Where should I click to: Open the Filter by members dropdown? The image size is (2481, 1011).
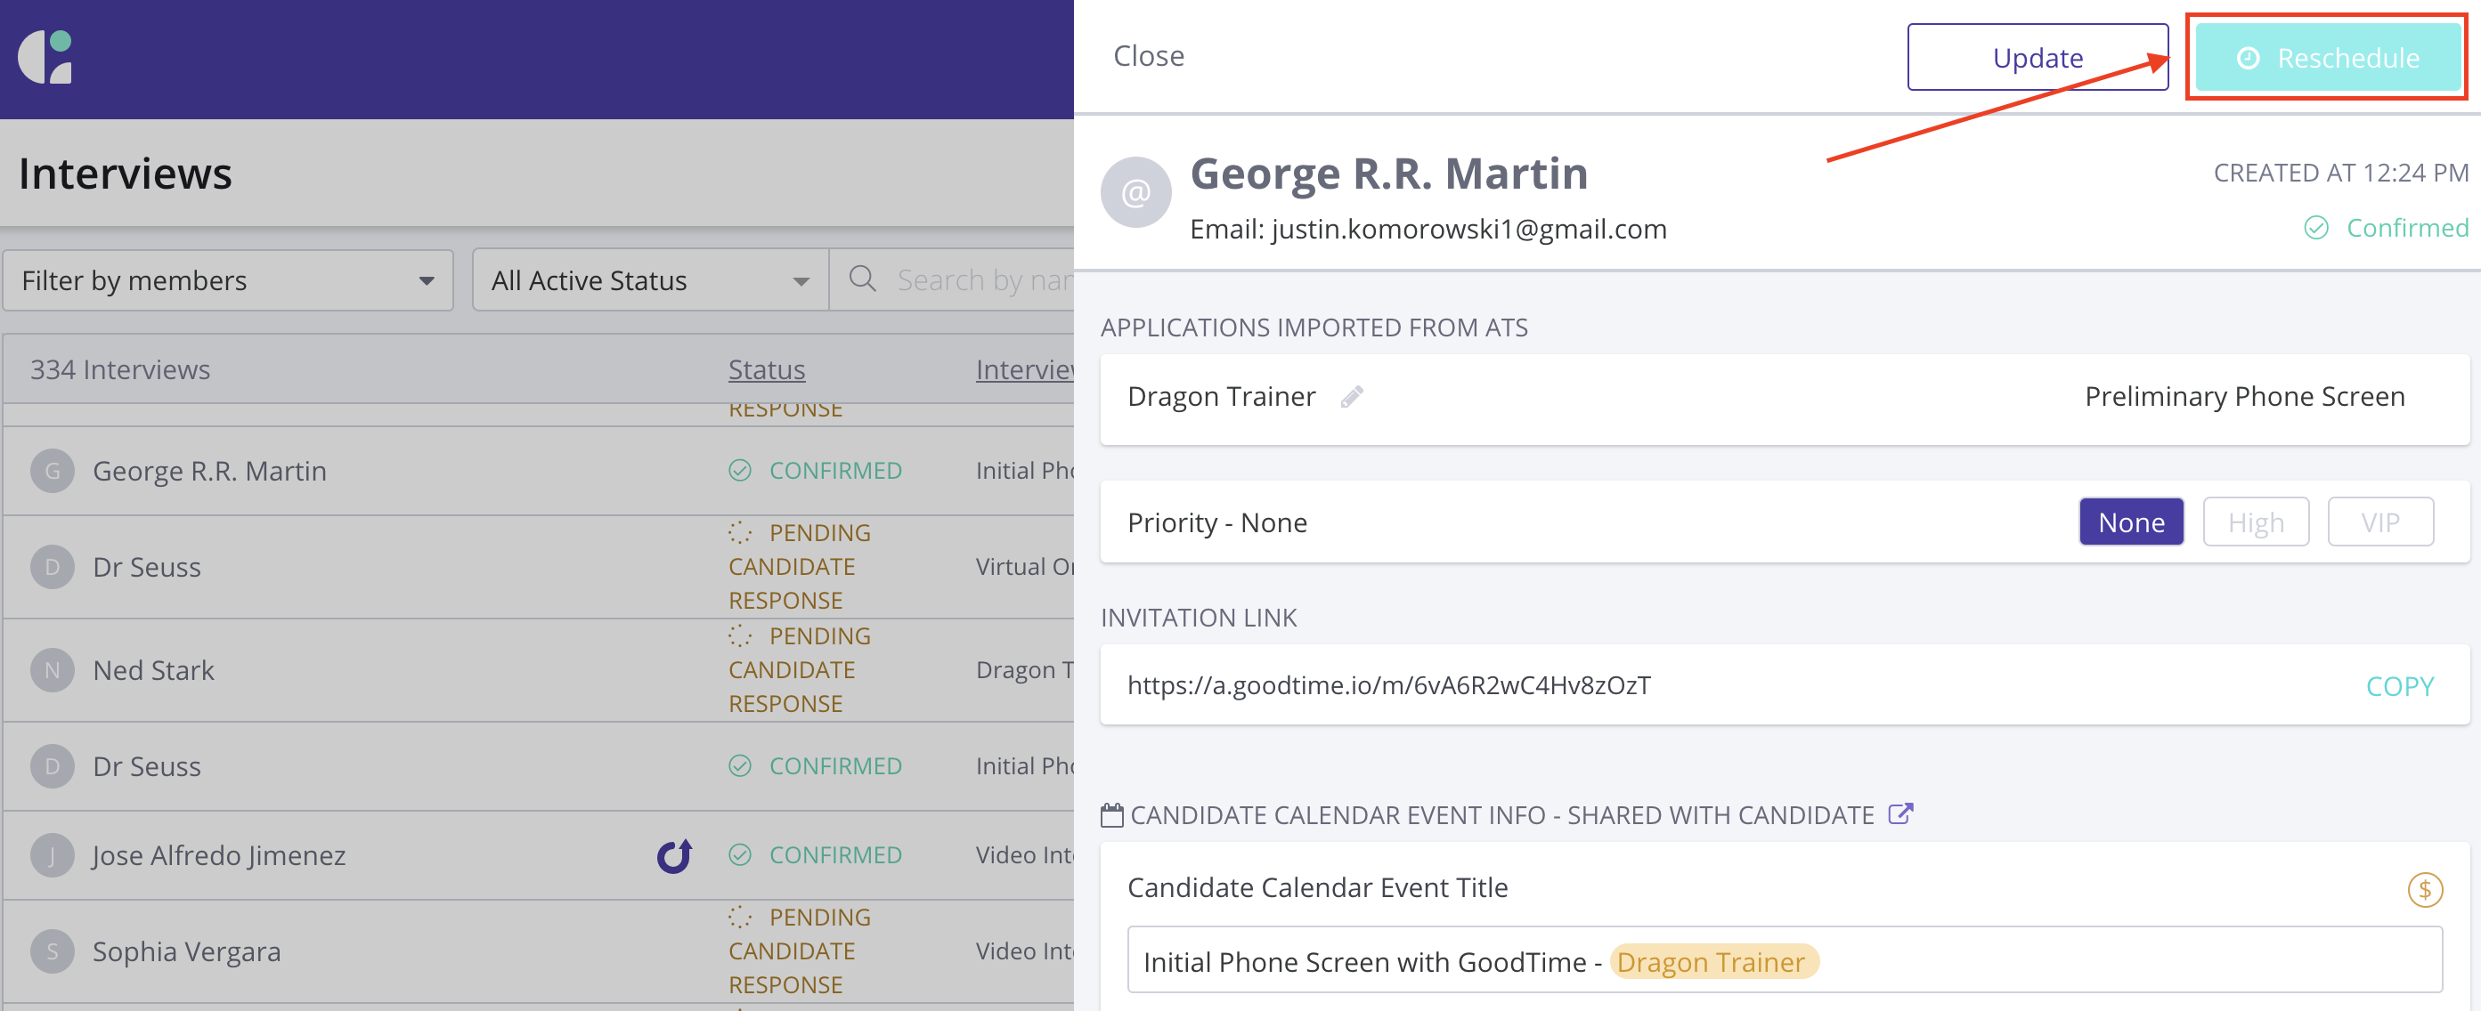(x=228, y=280)
